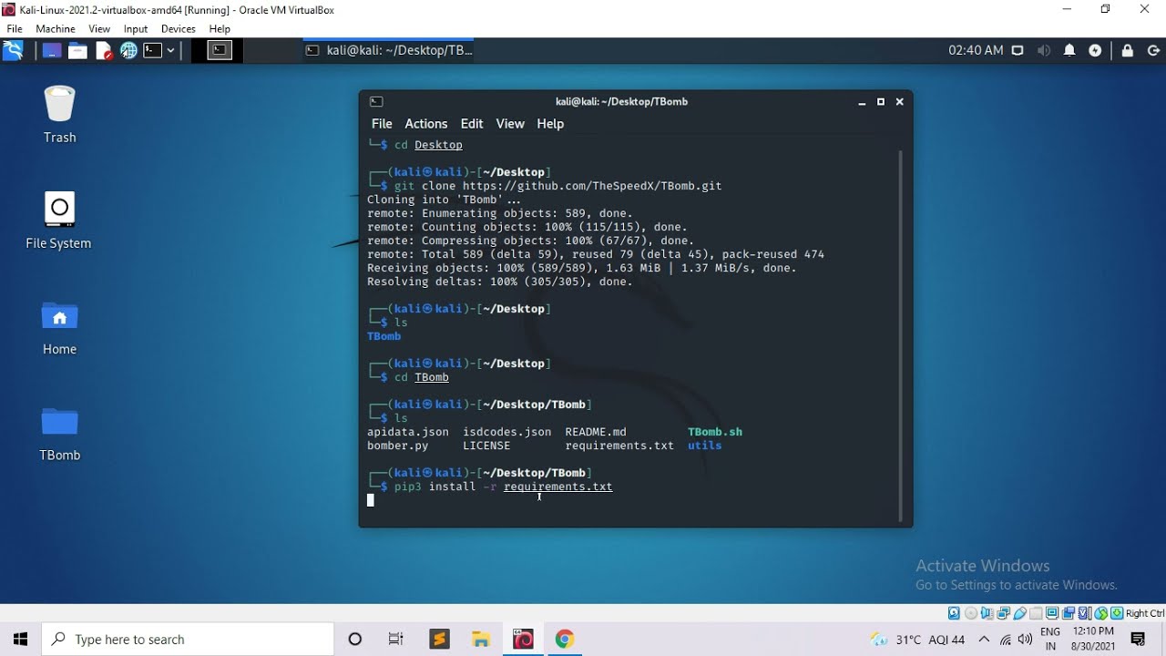Open the web browser globe launcher

[x=128, y=51]
